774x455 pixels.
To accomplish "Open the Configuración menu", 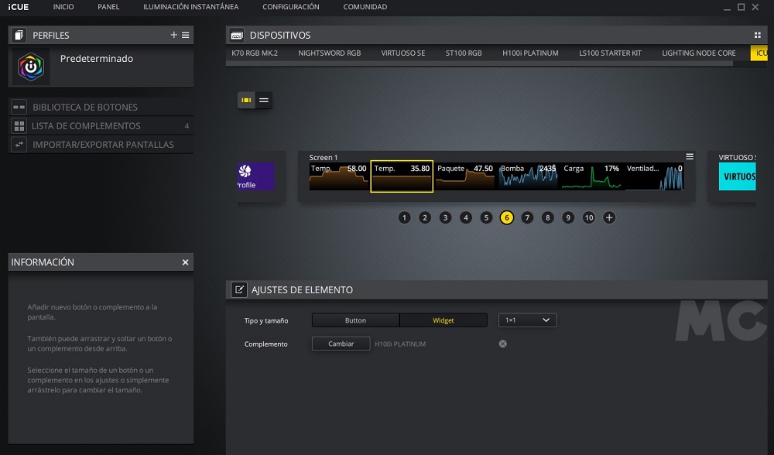I will [290, 7].
